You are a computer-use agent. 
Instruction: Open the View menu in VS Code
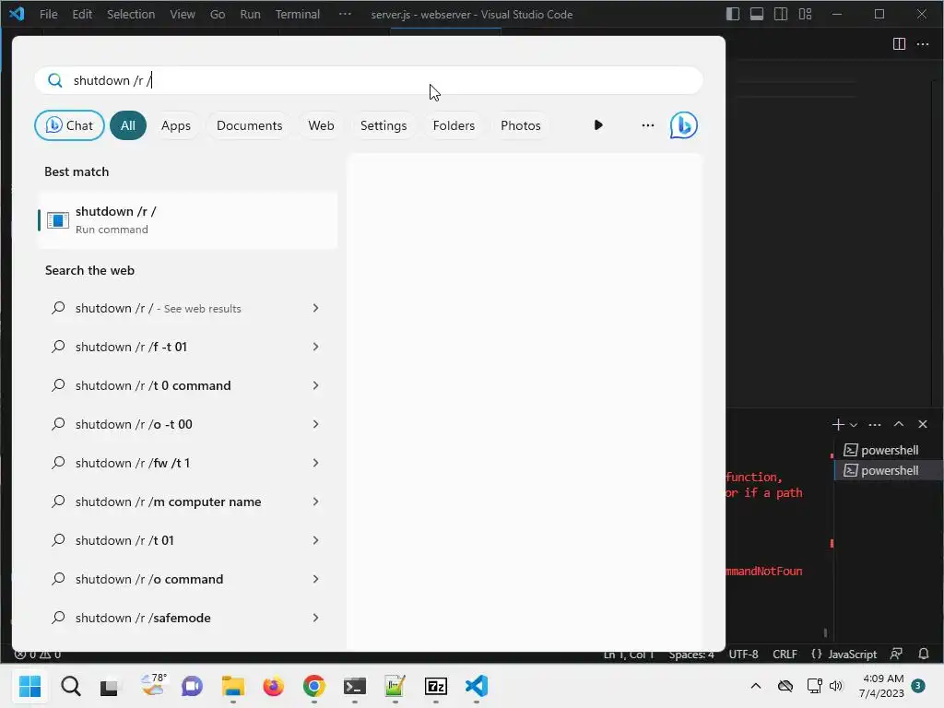click(182, 14)
